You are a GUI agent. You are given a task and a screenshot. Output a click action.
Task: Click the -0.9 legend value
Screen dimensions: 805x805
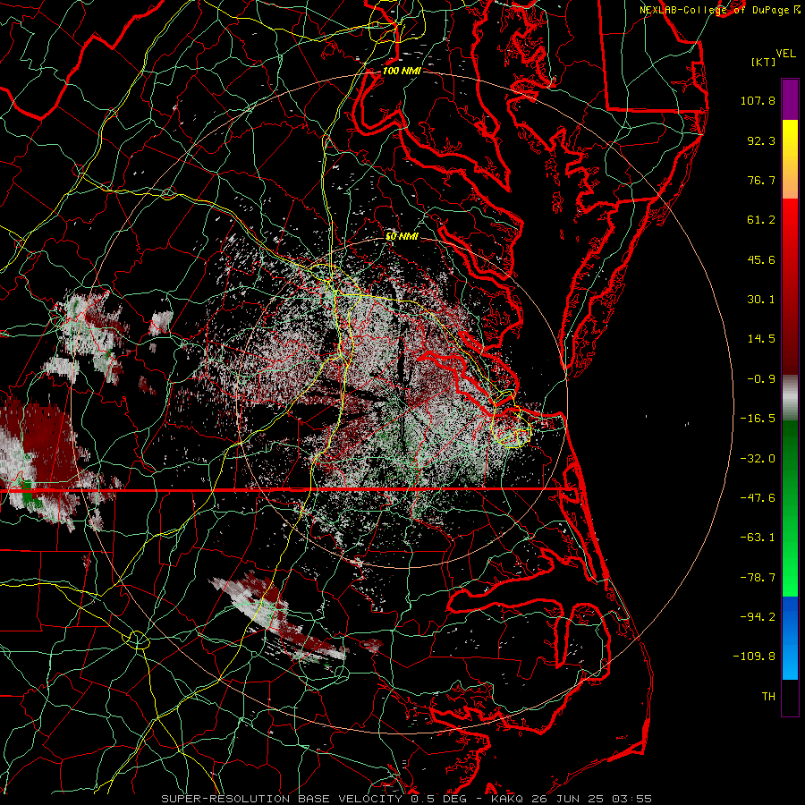761,379
